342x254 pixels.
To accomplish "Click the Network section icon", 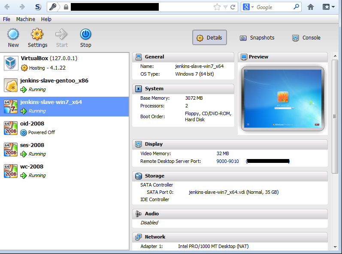I will tap(138, 237).
